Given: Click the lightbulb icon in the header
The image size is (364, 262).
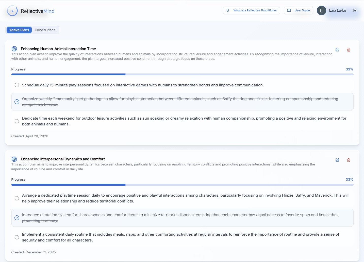Looking at the screenshot, I should point(228,10).
